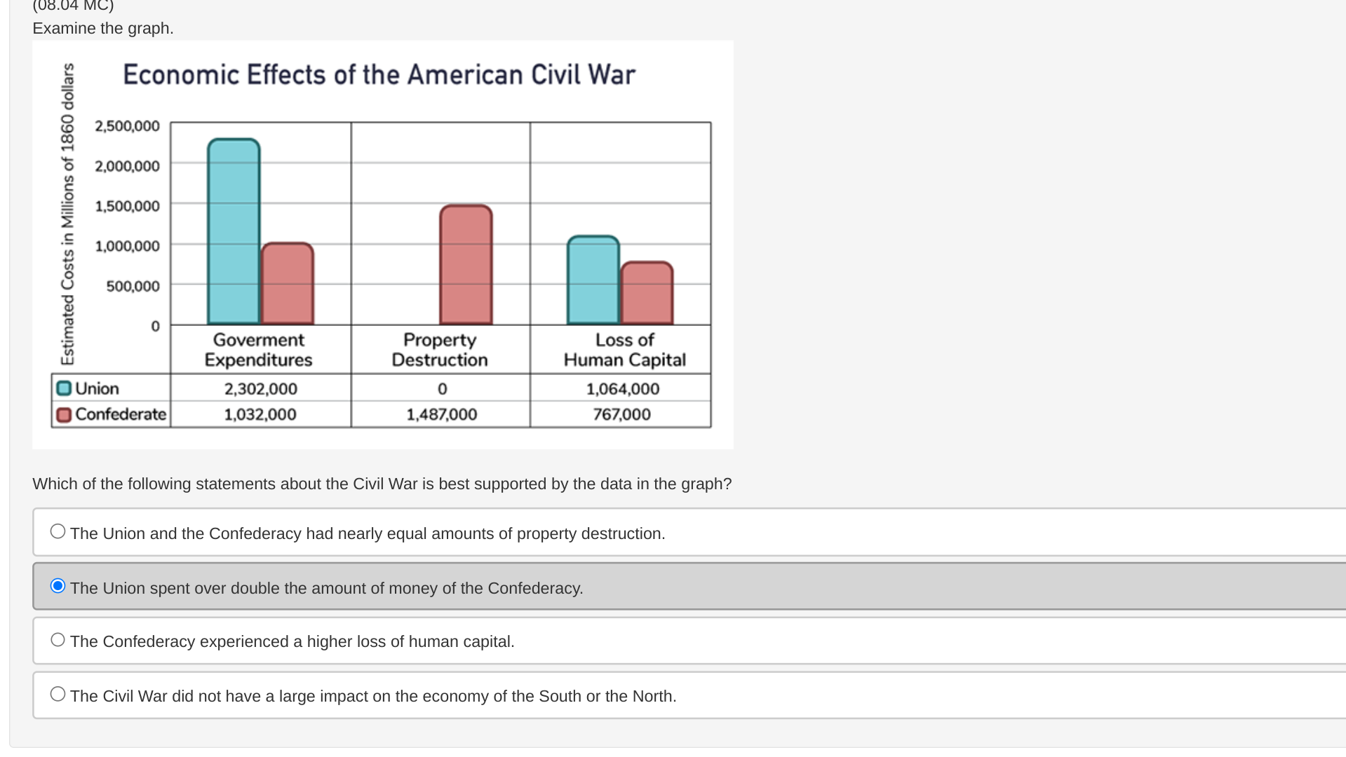The width and height of the screenshot is (1346, 757).
Task: Click the Loss of Human Capital header
Action: [624, 350]
